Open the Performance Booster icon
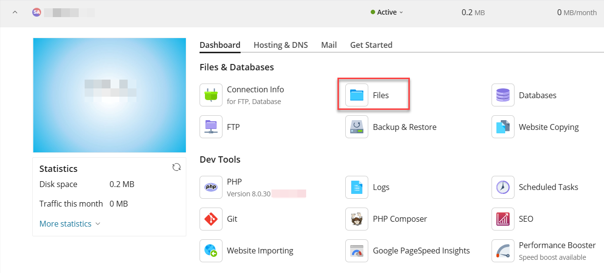The image size is (604, 273). pos(503,251)
